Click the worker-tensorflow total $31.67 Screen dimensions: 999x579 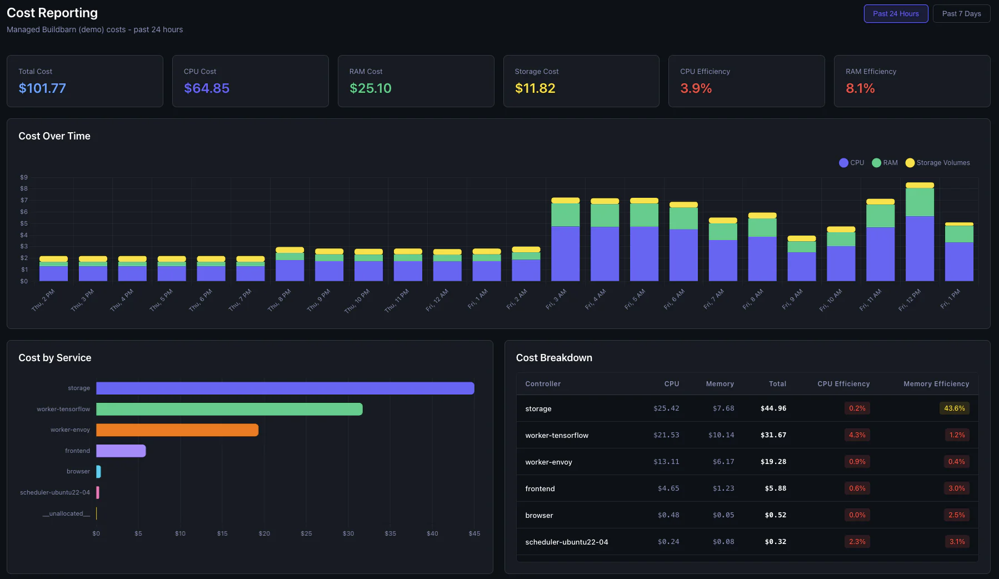click(x=773, y=435)
